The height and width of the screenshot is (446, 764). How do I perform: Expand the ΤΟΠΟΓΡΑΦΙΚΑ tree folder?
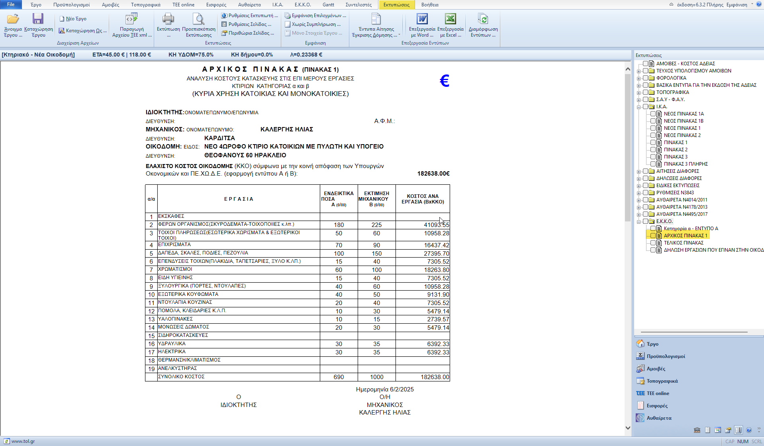pos(639,93)
